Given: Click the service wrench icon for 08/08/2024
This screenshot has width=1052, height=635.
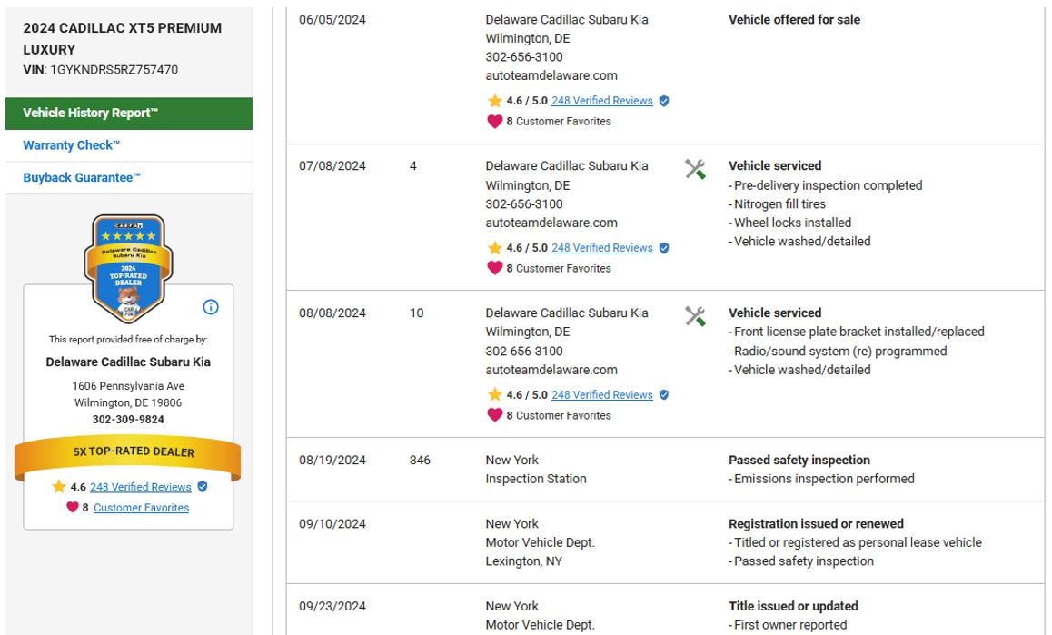Looking at the screenshot, I should click(x=695, y=316).
